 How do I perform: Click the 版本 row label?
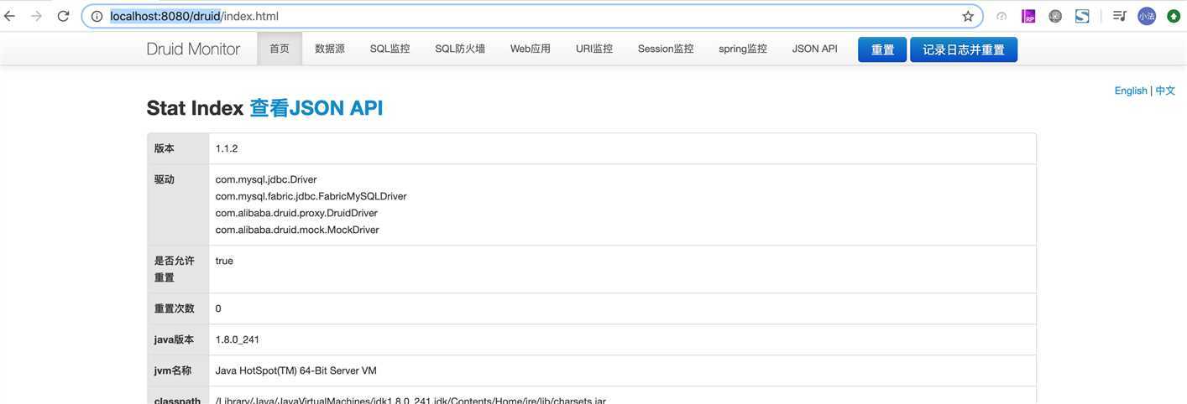(165, 148)
